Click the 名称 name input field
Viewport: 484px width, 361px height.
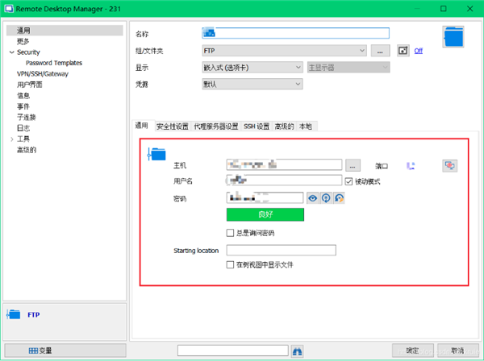pyautogui.click(x=295, y=33)
